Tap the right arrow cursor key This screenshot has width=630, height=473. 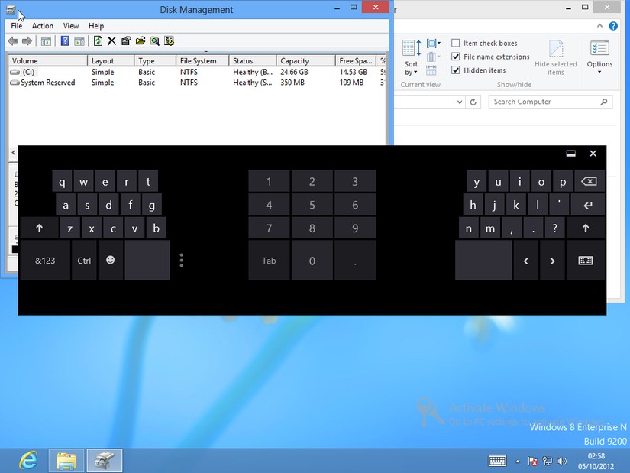click(552, 261)
